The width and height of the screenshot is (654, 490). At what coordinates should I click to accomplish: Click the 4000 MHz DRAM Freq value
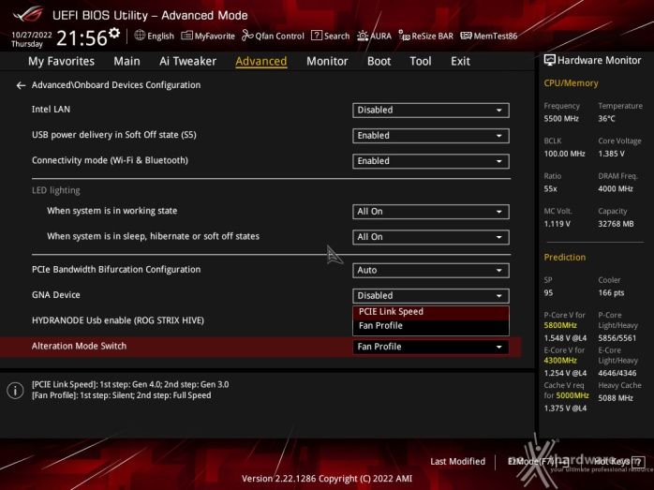tap(616, 189)
